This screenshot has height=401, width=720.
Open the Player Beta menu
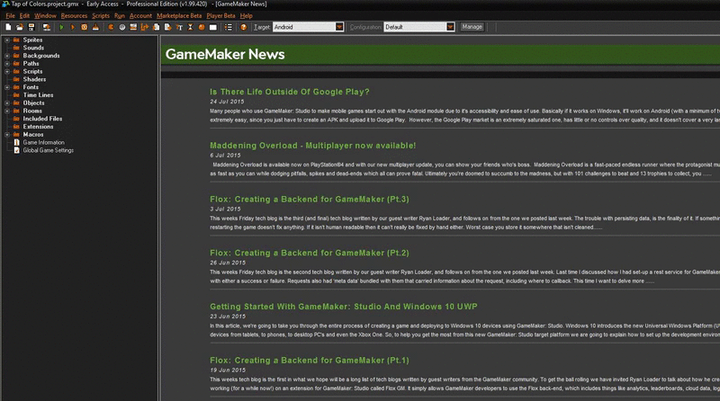point(220,15)
